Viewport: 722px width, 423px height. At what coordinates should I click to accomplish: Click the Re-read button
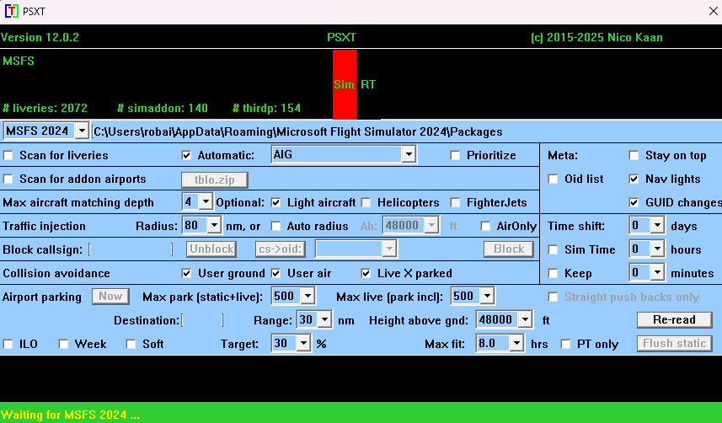coord(675,320)
